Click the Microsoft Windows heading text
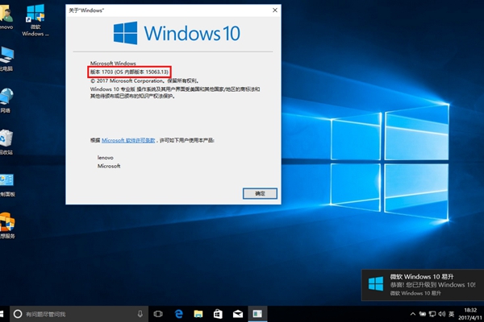This screenshot has height=322, width=484. click(x=113, y=64)
